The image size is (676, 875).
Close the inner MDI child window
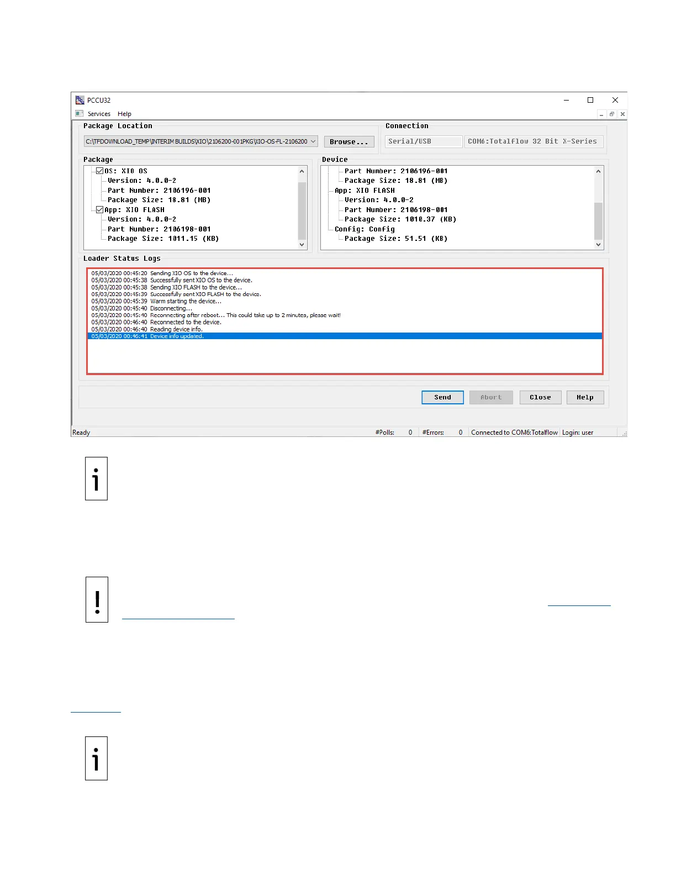[622, 114]
